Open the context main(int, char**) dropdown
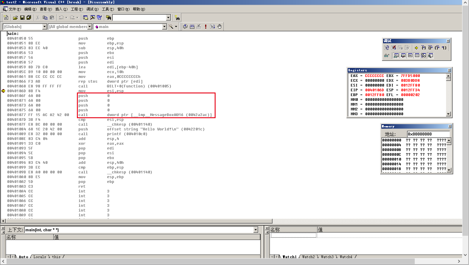Viewport: 469px width, 265px height. coord(256,230)
